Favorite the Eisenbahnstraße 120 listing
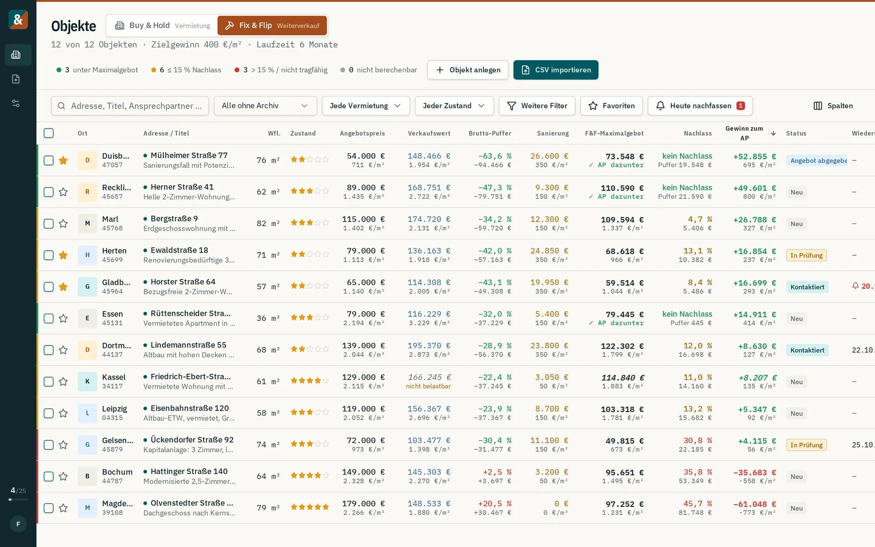This screenshot has height=547, width=875. 63,413
